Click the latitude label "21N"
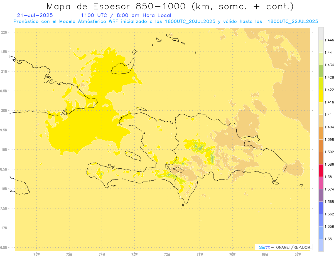Screen dimensions: 334x258 tap(4, 71)
